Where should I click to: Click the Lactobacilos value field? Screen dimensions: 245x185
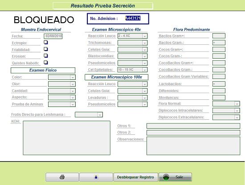tap(219, 84)
